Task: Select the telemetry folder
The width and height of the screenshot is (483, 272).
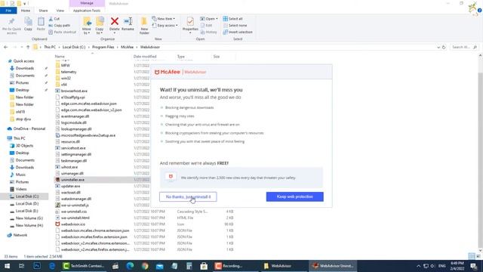Action: (69, 72)
